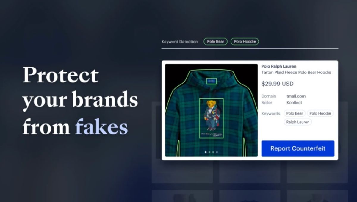Click the Polo Hoodie chip in Keywords row
Image resolution: width=357 pixels, height=202 pixels.
coord(320,113)
